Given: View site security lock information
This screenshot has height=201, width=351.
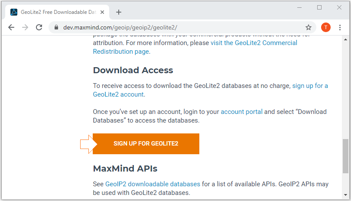Looking at the screenshot, I should coord(56,27).
